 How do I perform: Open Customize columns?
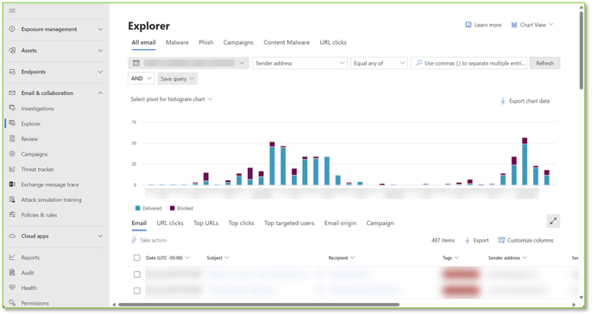pyautogui.click(x=526, y=240)
